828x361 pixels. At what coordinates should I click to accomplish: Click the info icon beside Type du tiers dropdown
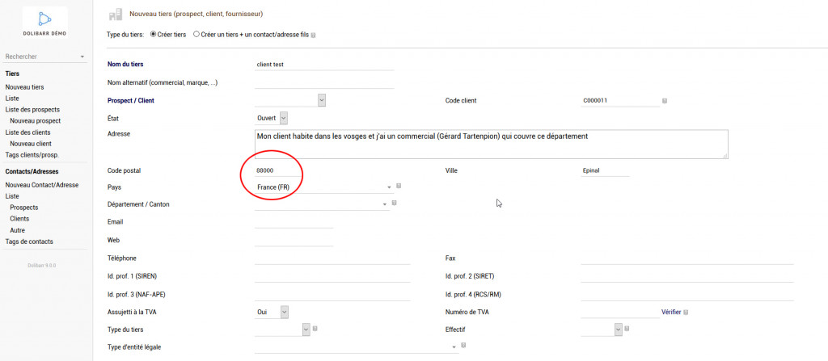tap(315, 329)
